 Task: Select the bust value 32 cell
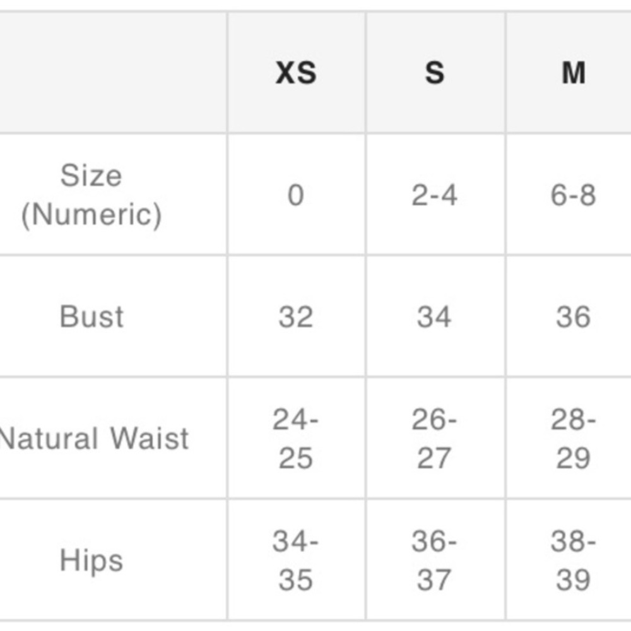[x=296, y=317]
